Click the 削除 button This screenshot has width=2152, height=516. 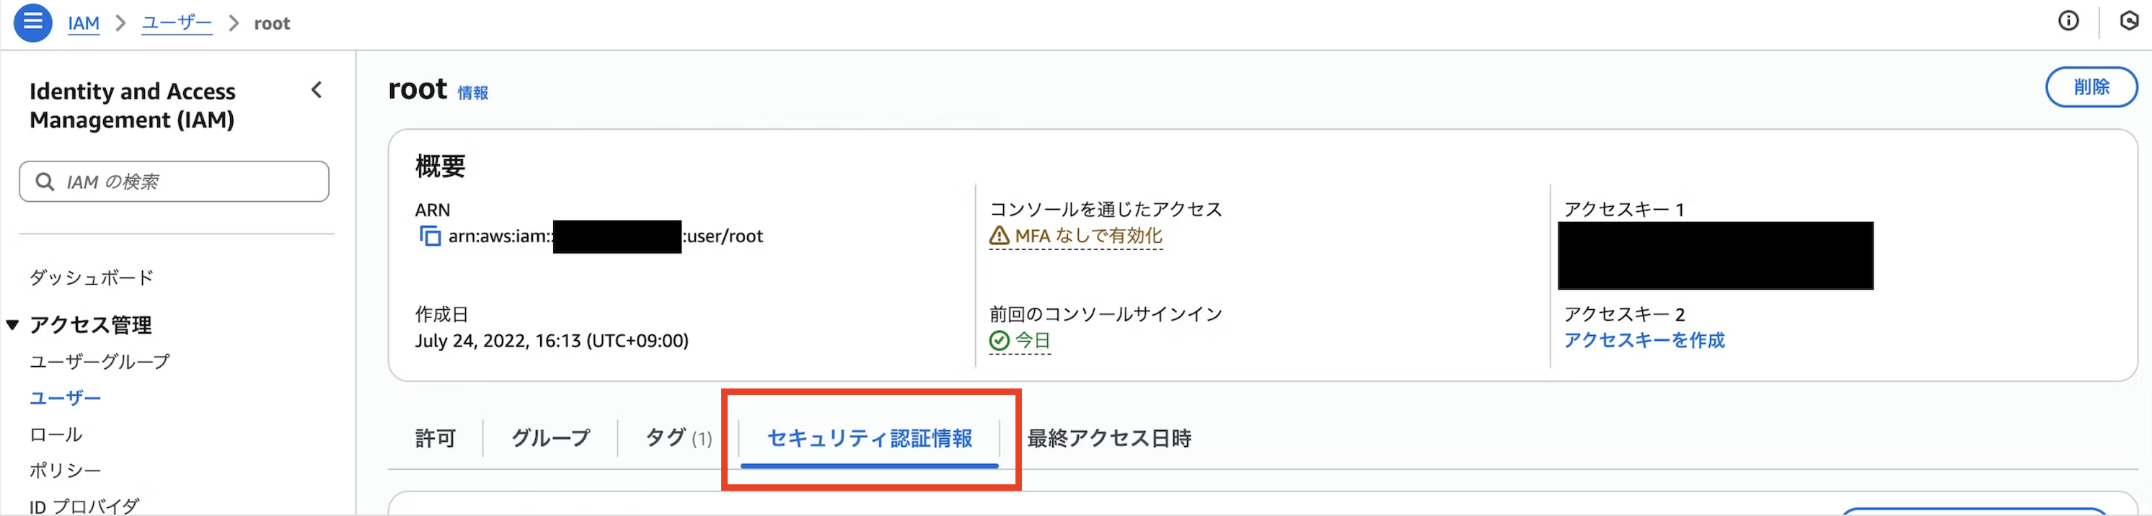(2090, 86)
